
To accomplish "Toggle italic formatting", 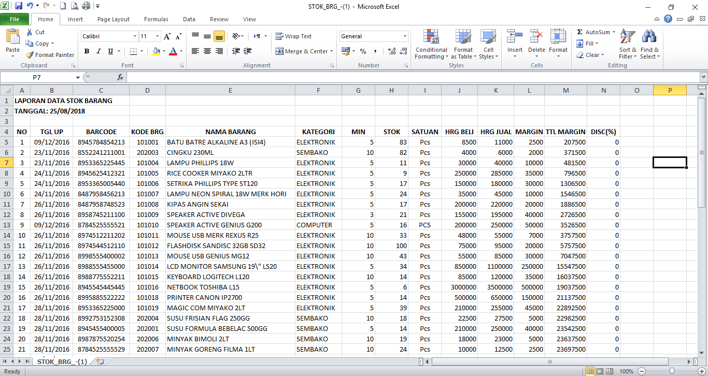I will (x=98, y=51).
